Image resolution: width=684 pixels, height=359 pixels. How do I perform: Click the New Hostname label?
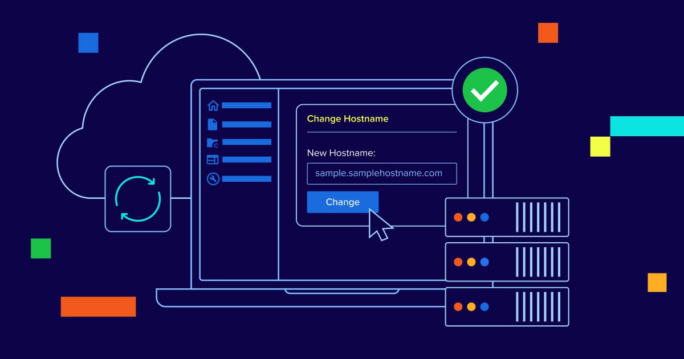(x=341, y=153)
